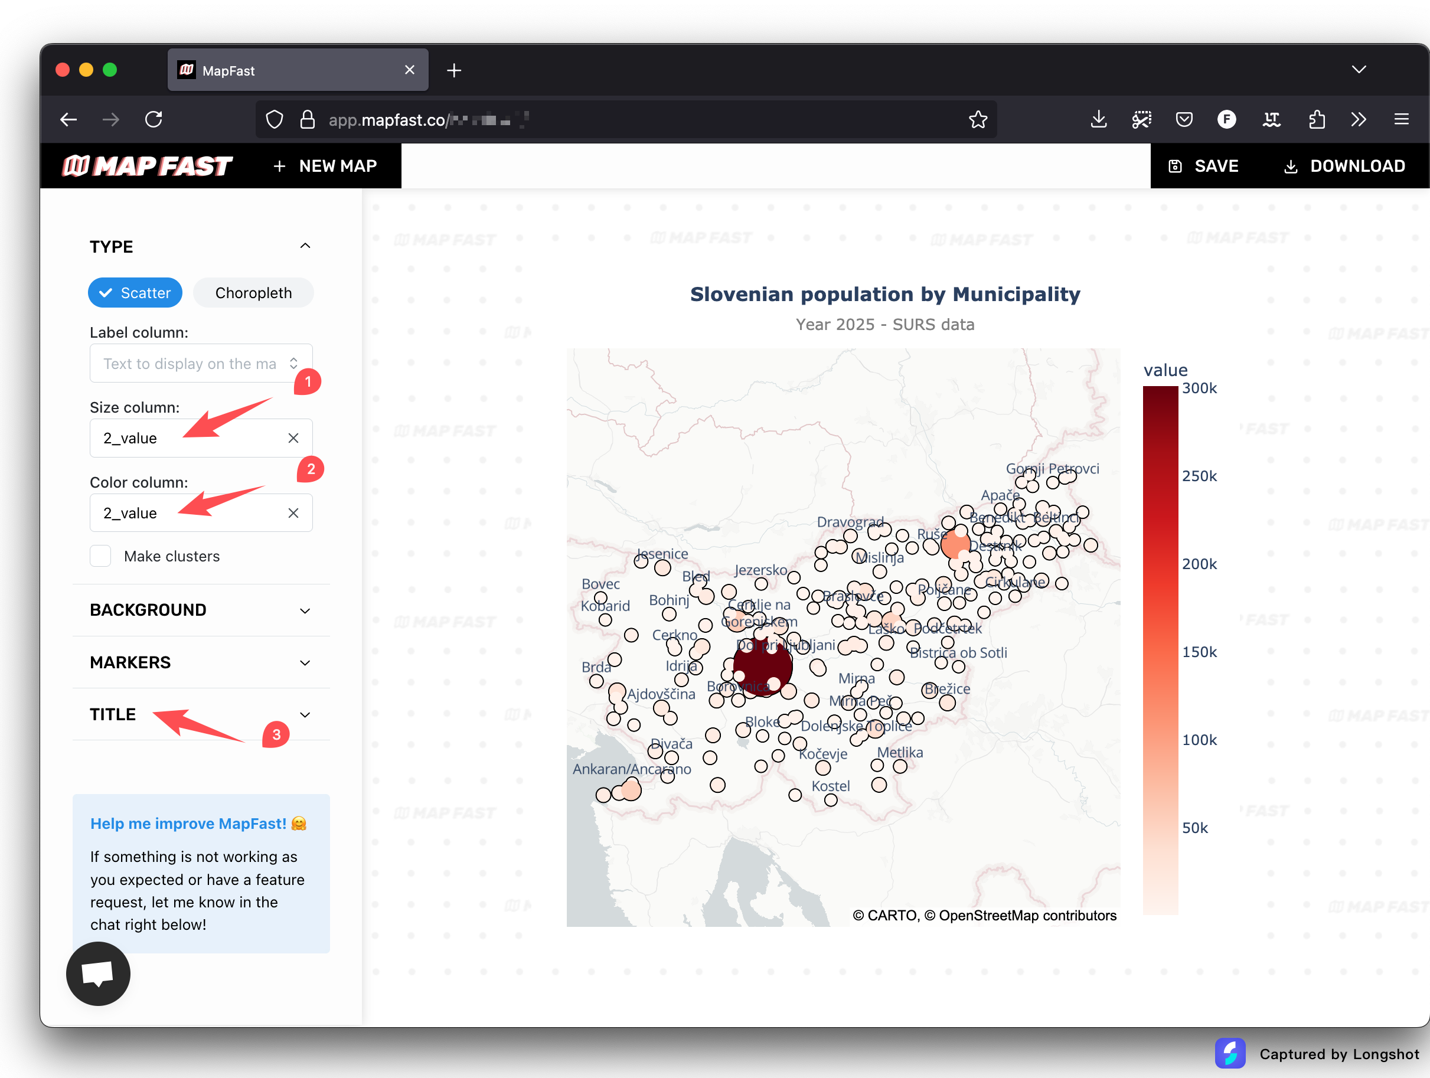Screen dimensions: 1430x1078
Task: Click the SAVE button
Action: (1203, 166)
